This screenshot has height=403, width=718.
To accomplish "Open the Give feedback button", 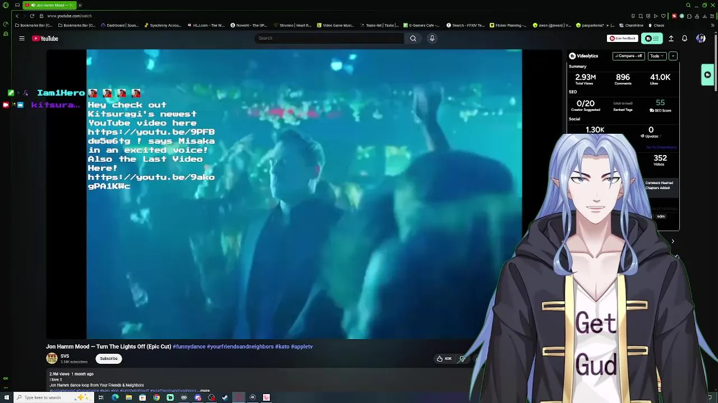I will 623,38.
